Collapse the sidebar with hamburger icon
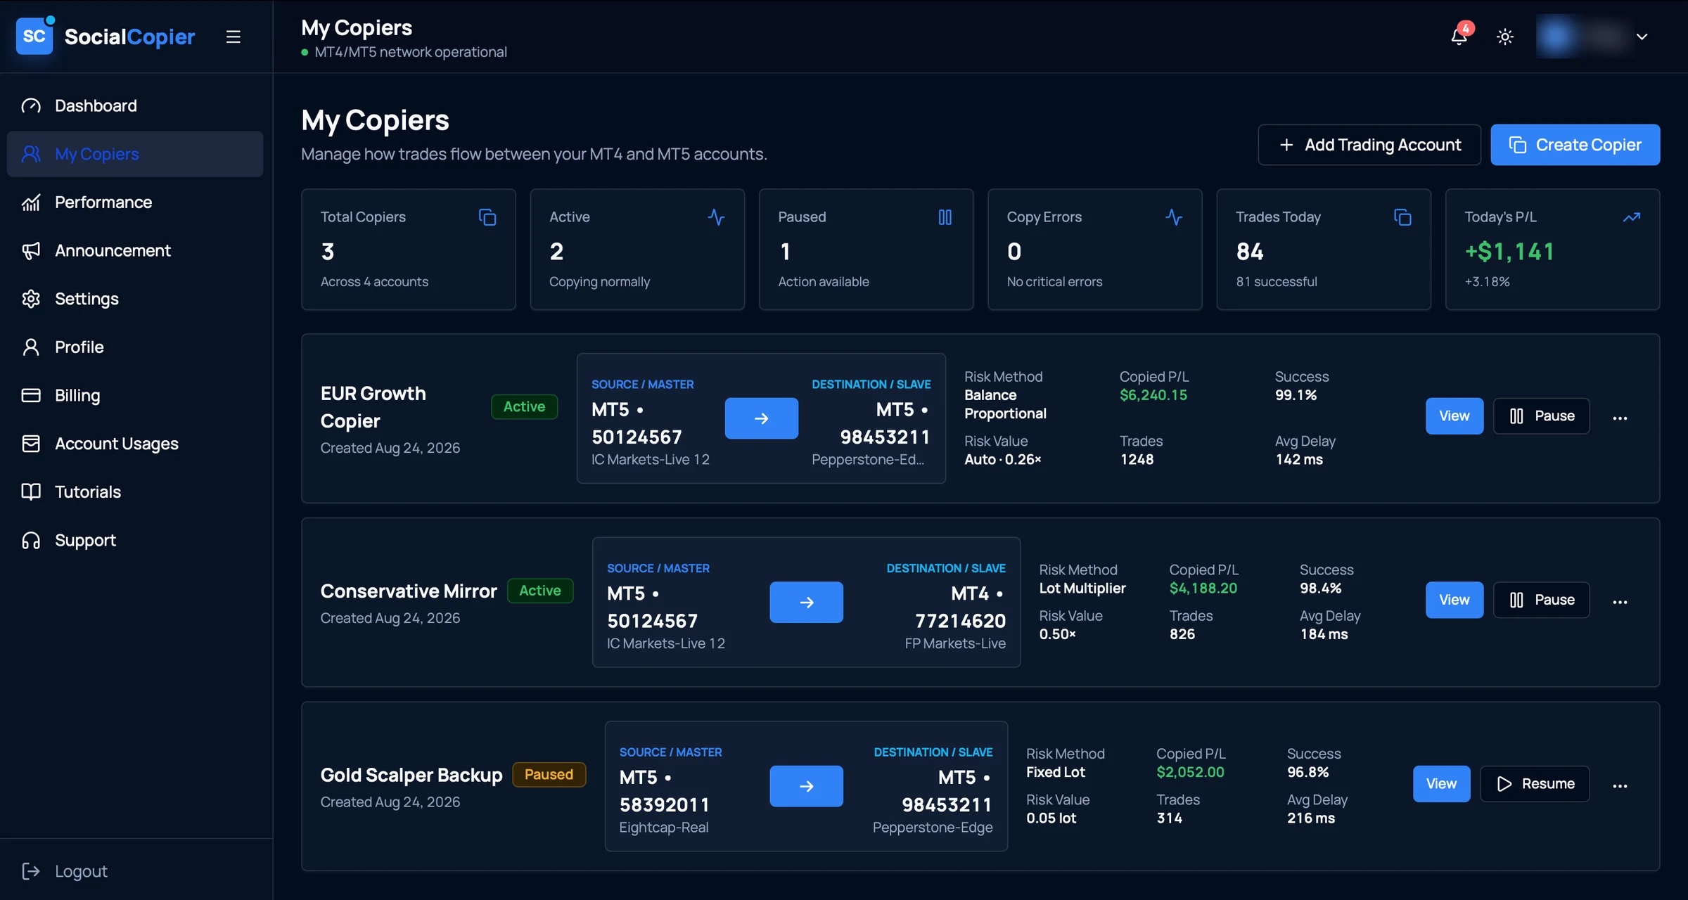Viewport: 1688px width, 900px height. pyautogui.click(x=234, y=37)
